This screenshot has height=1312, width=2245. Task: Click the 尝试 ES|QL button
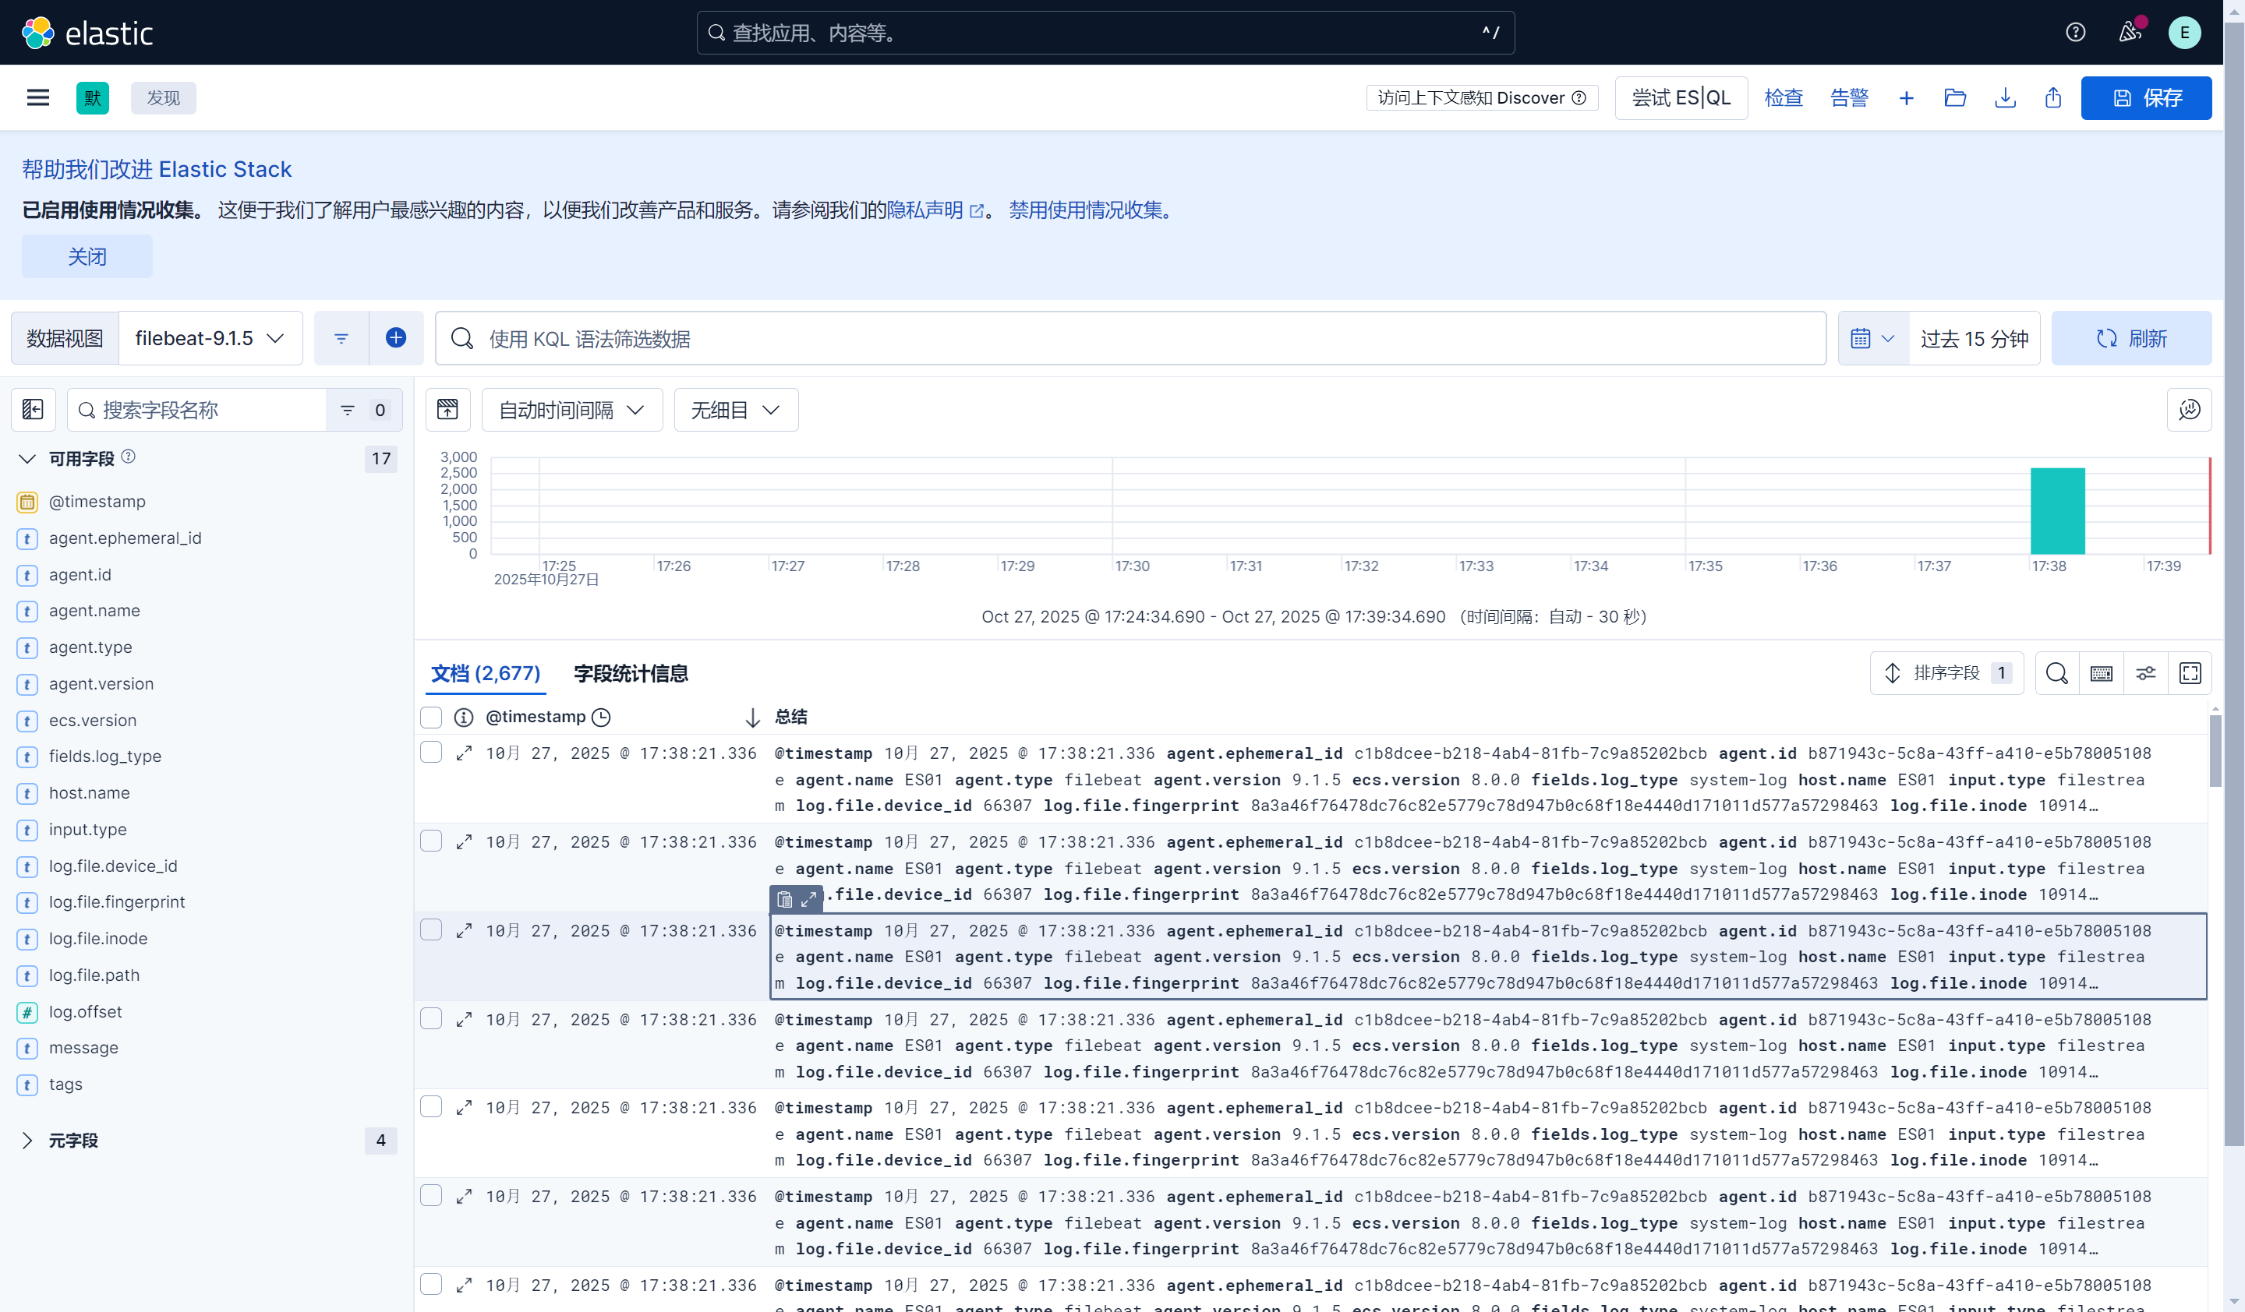(1681, 98)
